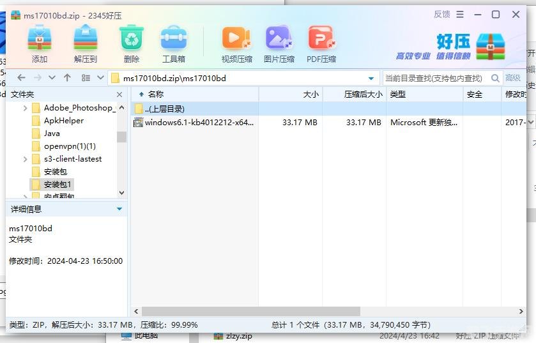Select windows6.1-kb4012212-x64 file row
Viewport: 536px width, 343px height.
pyautogui.click(x=328, y=122)
